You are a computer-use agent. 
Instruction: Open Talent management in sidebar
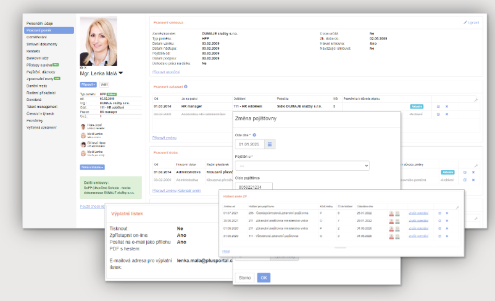click(x=42, y=107)
